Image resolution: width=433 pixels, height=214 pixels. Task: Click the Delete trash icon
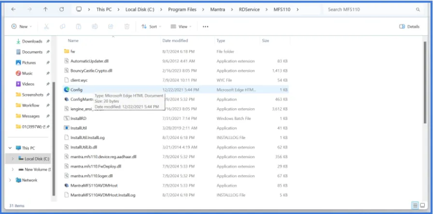(x=127, y=26)
